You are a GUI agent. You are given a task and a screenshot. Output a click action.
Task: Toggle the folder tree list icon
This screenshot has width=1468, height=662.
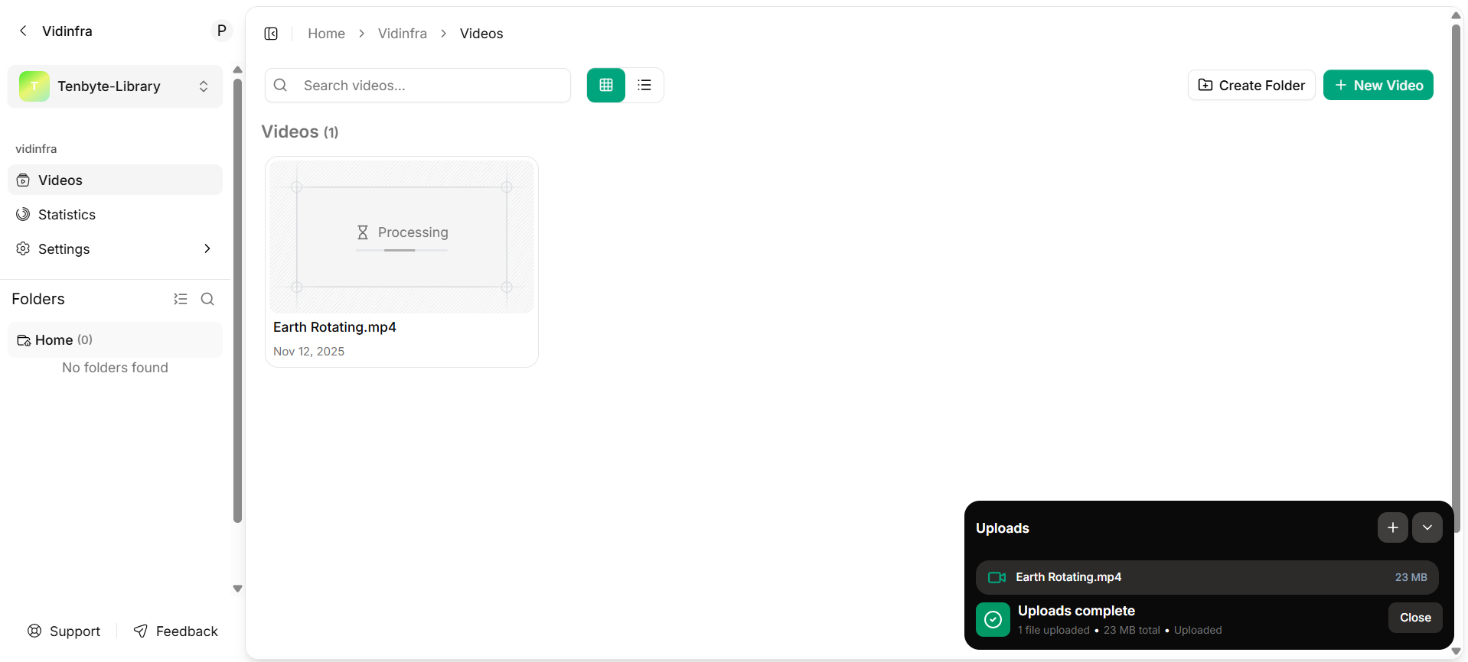(x=181, y=299)
